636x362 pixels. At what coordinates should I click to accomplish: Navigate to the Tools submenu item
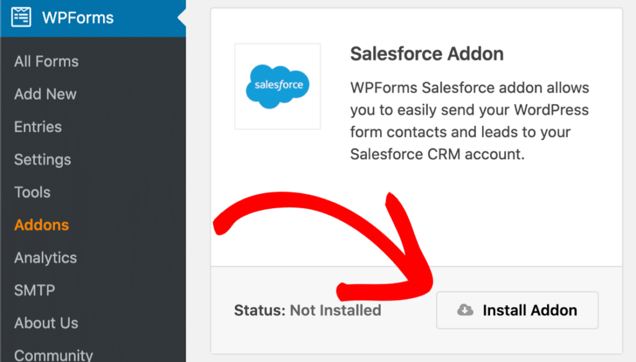coord(32,192)
